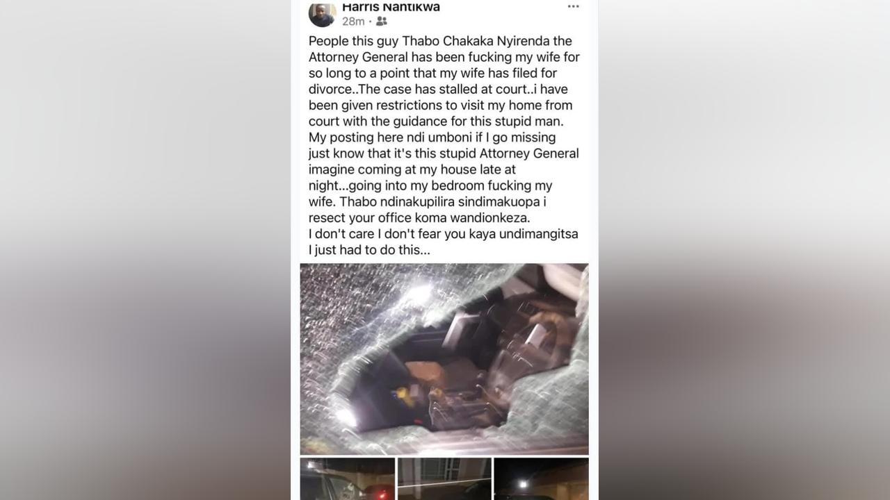Click the post line starting "People this guy"

coord(440,41)
